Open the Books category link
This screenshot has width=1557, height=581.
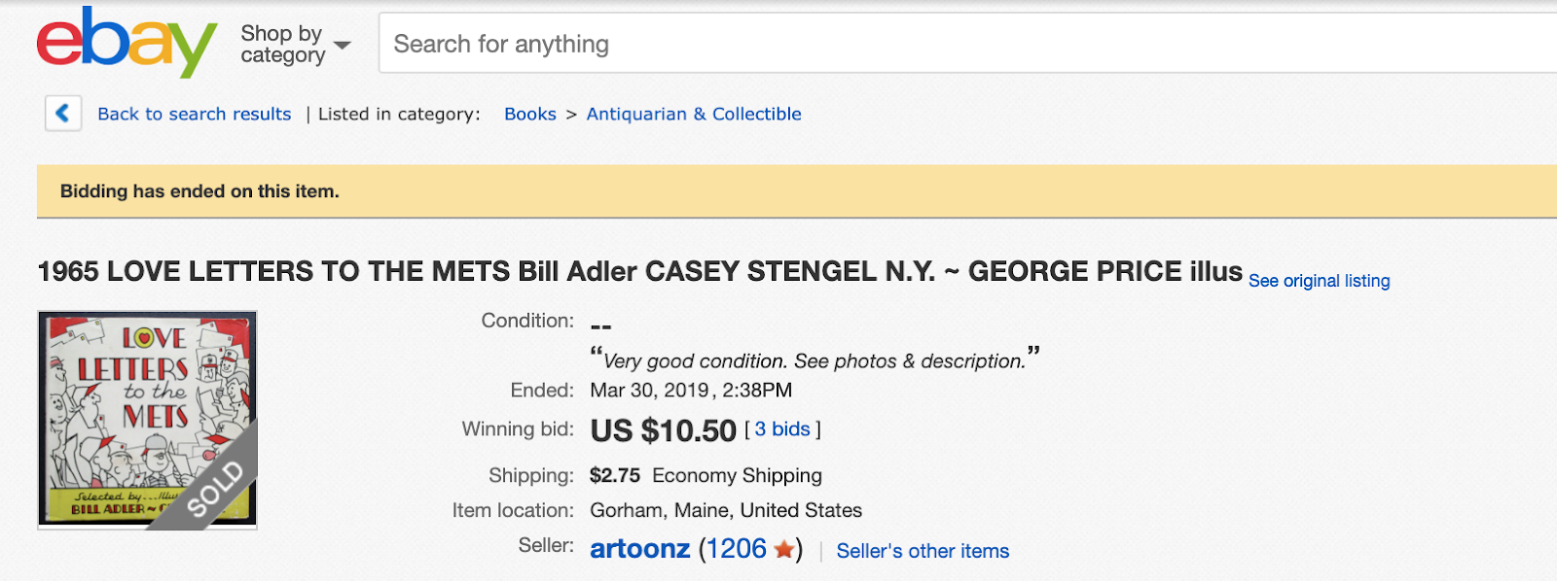tap(530, 114)
